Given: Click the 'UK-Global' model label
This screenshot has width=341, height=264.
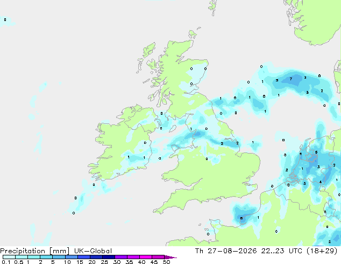Looking at the screenshot, I should pos(93,251).
